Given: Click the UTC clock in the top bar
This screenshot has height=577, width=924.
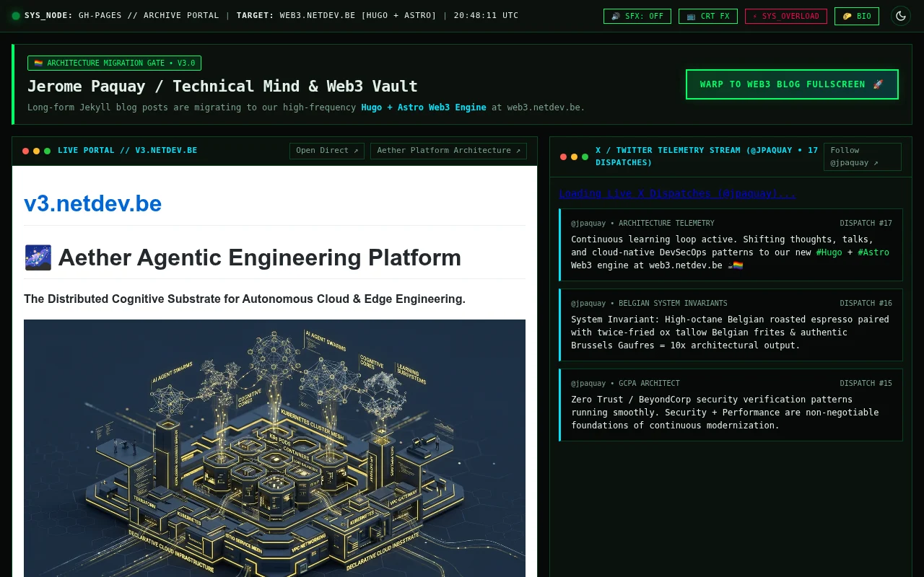Looking at the screenshot, I should 486,16.
